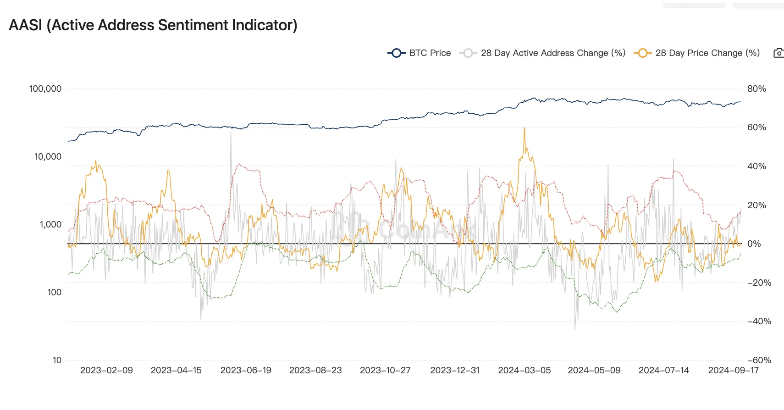Screen dimensions: 784x410
Task: Click the 2023-12-31 date label
Action: coord(455,370)
